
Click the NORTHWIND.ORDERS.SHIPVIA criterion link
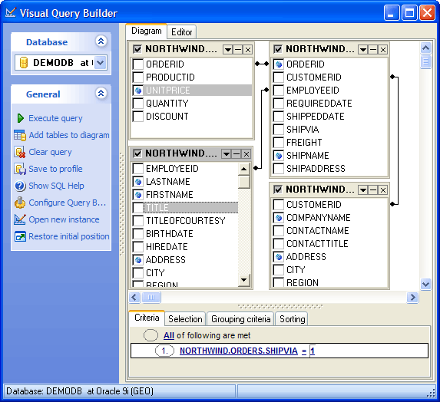point(239,351)
